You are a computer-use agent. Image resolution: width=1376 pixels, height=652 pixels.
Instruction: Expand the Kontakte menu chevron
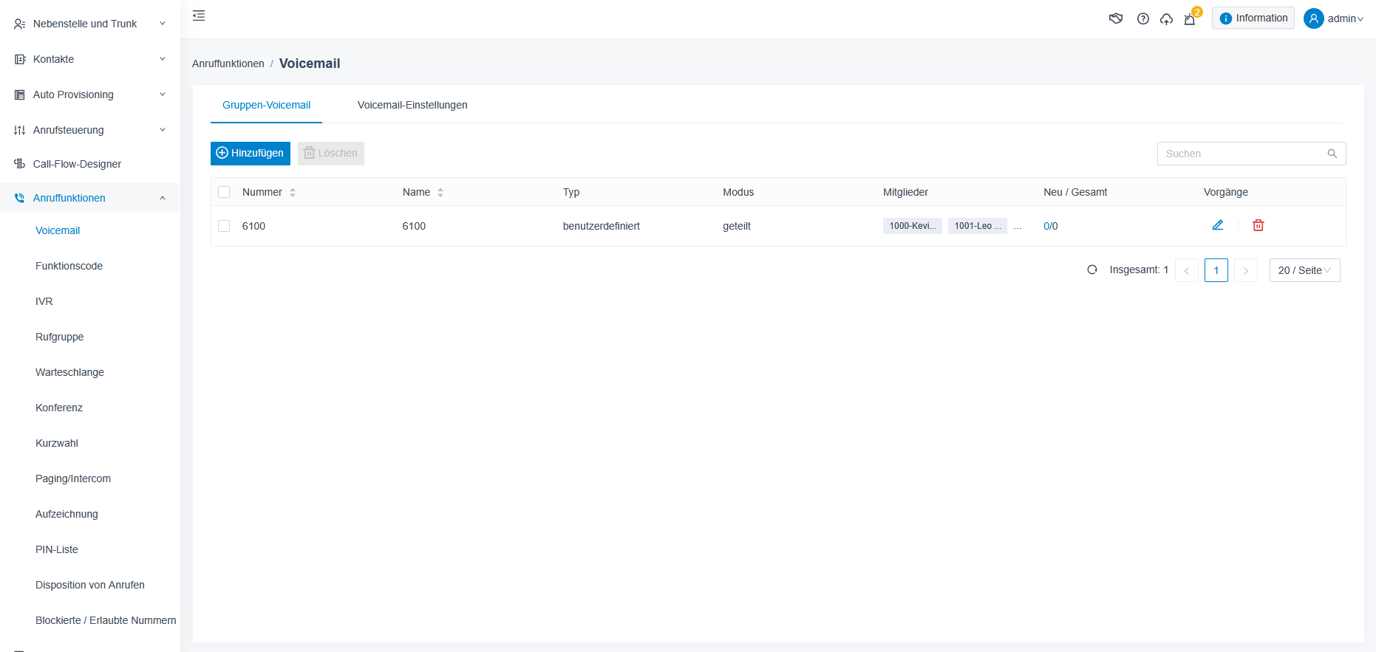(x=163, y=59)
